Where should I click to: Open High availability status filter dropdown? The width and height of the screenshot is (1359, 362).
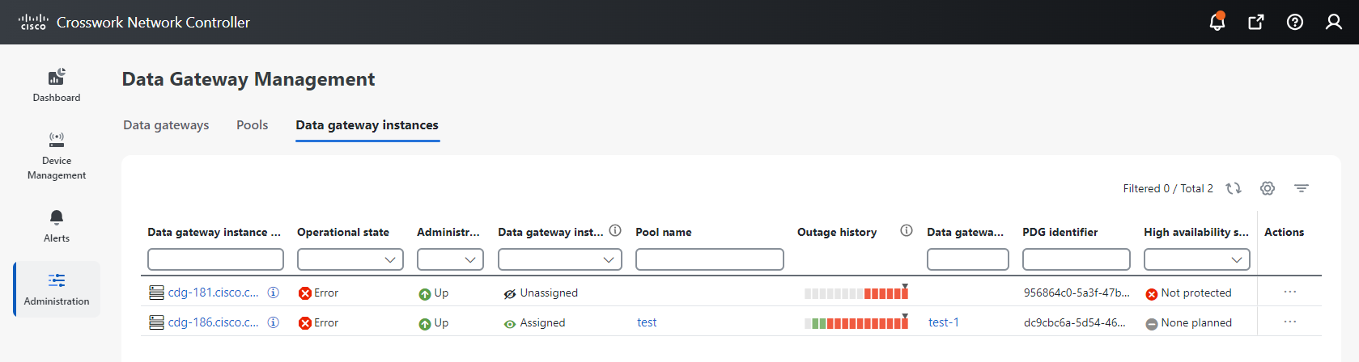(x=1197, y=259)
